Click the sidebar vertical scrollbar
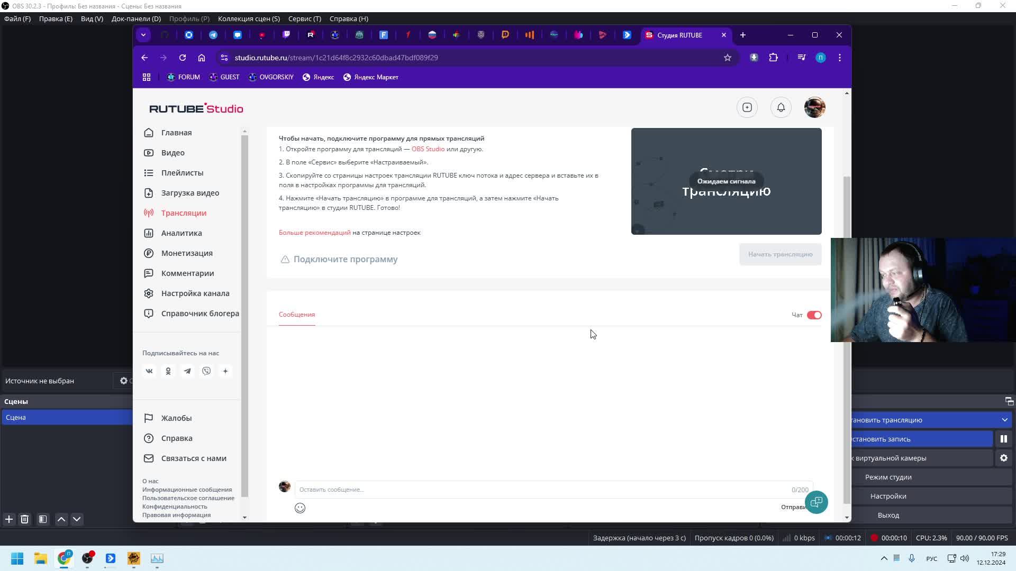The image size is (1016, 571). click(244, 317)
